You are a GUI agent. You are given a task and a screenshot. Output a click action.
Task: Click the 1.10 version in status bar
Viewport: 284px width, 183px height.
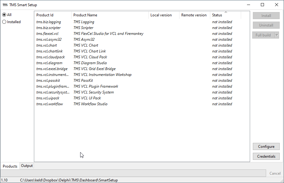coord(4,180)
